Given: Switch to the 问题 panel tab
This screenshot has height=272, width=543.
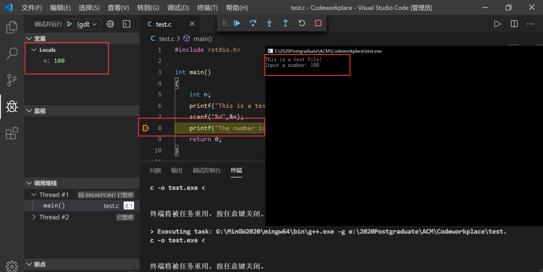Looking at the screenshot, I should pyautogui.click(x=156, y=170).
